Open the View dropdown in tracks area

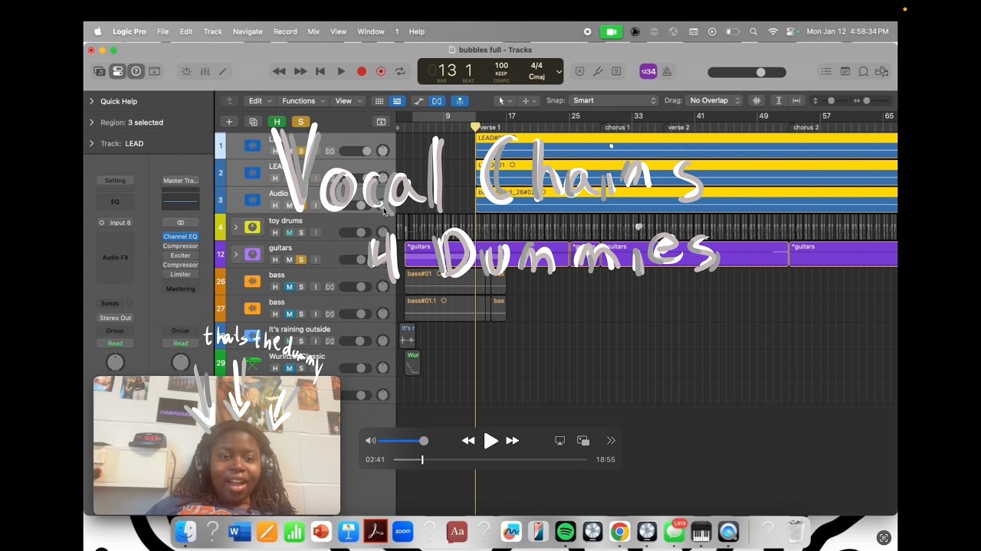(x=347, y=101)
